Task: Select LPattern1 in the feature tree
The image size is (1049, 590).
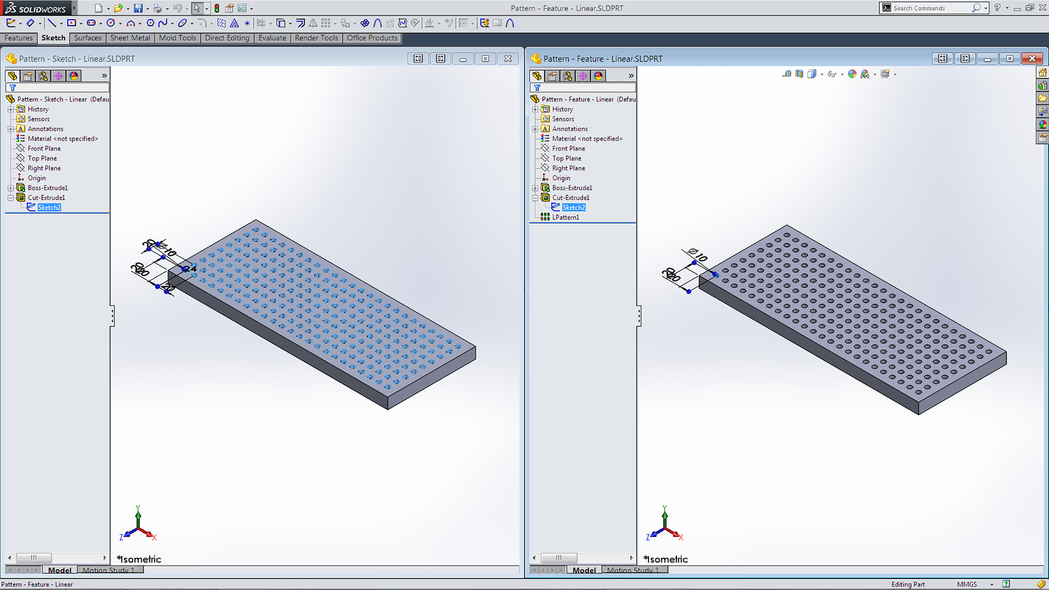Action: click(x=565, y=217)
